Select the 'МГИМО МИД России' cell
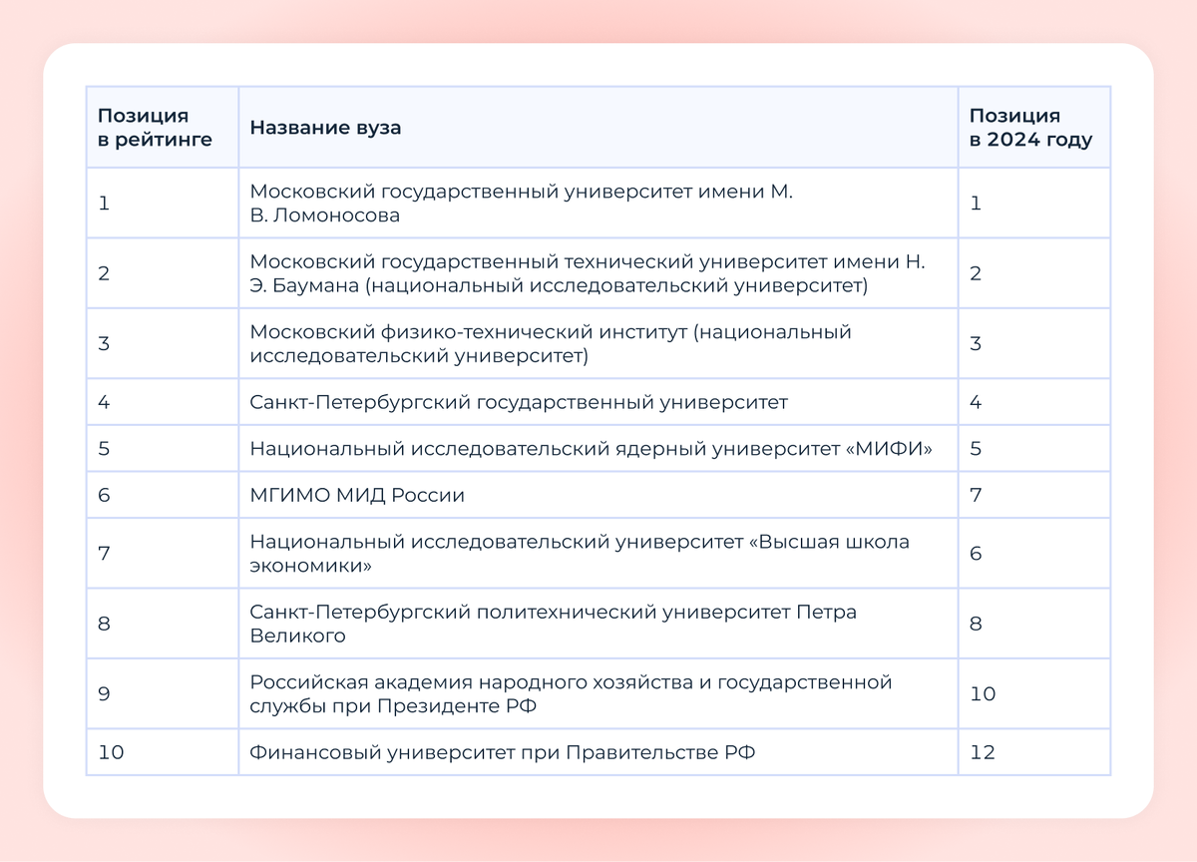The height and width of the screenshot is (862, 1197). (x=598, y=495)
